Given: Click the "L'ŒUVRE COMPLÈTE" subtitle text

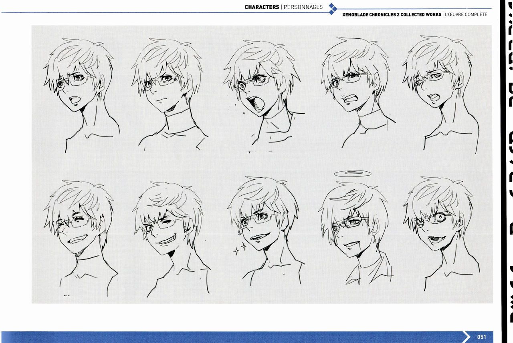Looking at the screenshot, I should [466, 14].
